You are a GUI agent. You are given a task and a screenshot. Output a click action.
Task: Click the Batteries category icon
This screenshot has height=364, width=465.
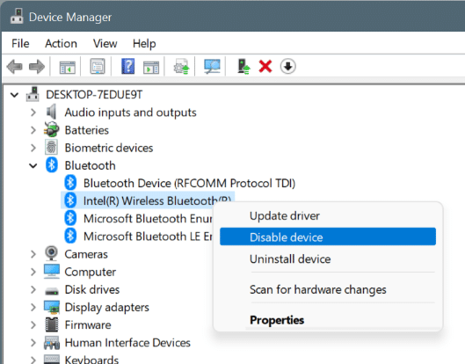pos(51,129)
